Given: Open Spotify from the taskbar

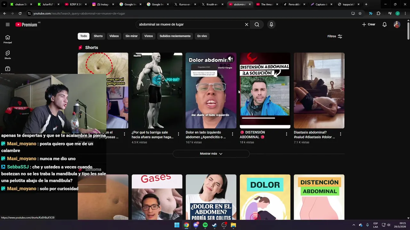Looking at the screenshot, I should pyautogui.click(x=205, y=225).
